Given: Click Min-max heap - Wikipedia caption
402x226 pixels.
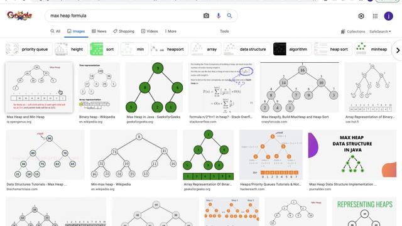Looking at the screenshot, I should coord(111,184).
